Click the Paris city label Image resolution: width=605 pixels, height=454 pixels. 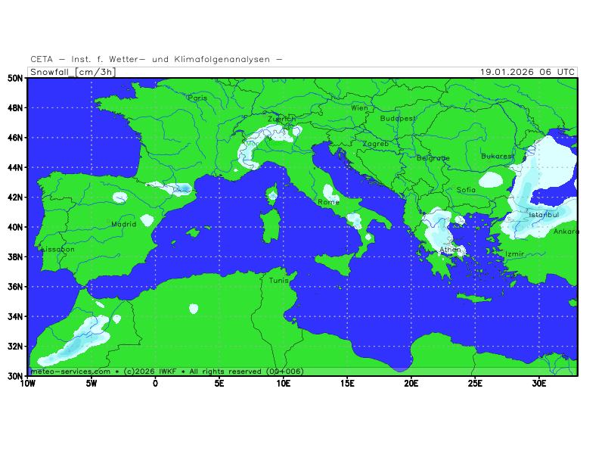coord(197,98)
